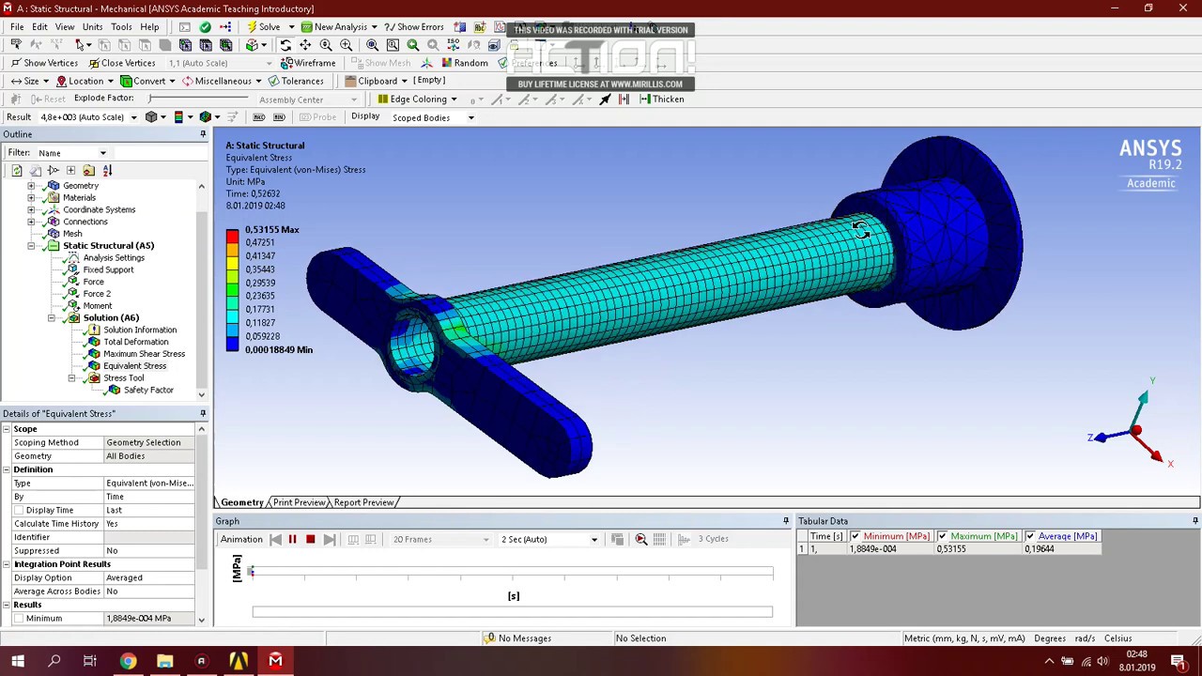Click the Expand All plus icon in Outline toolbar
Viewport: 1202px width, 676px height.
[x=70, y=170]
